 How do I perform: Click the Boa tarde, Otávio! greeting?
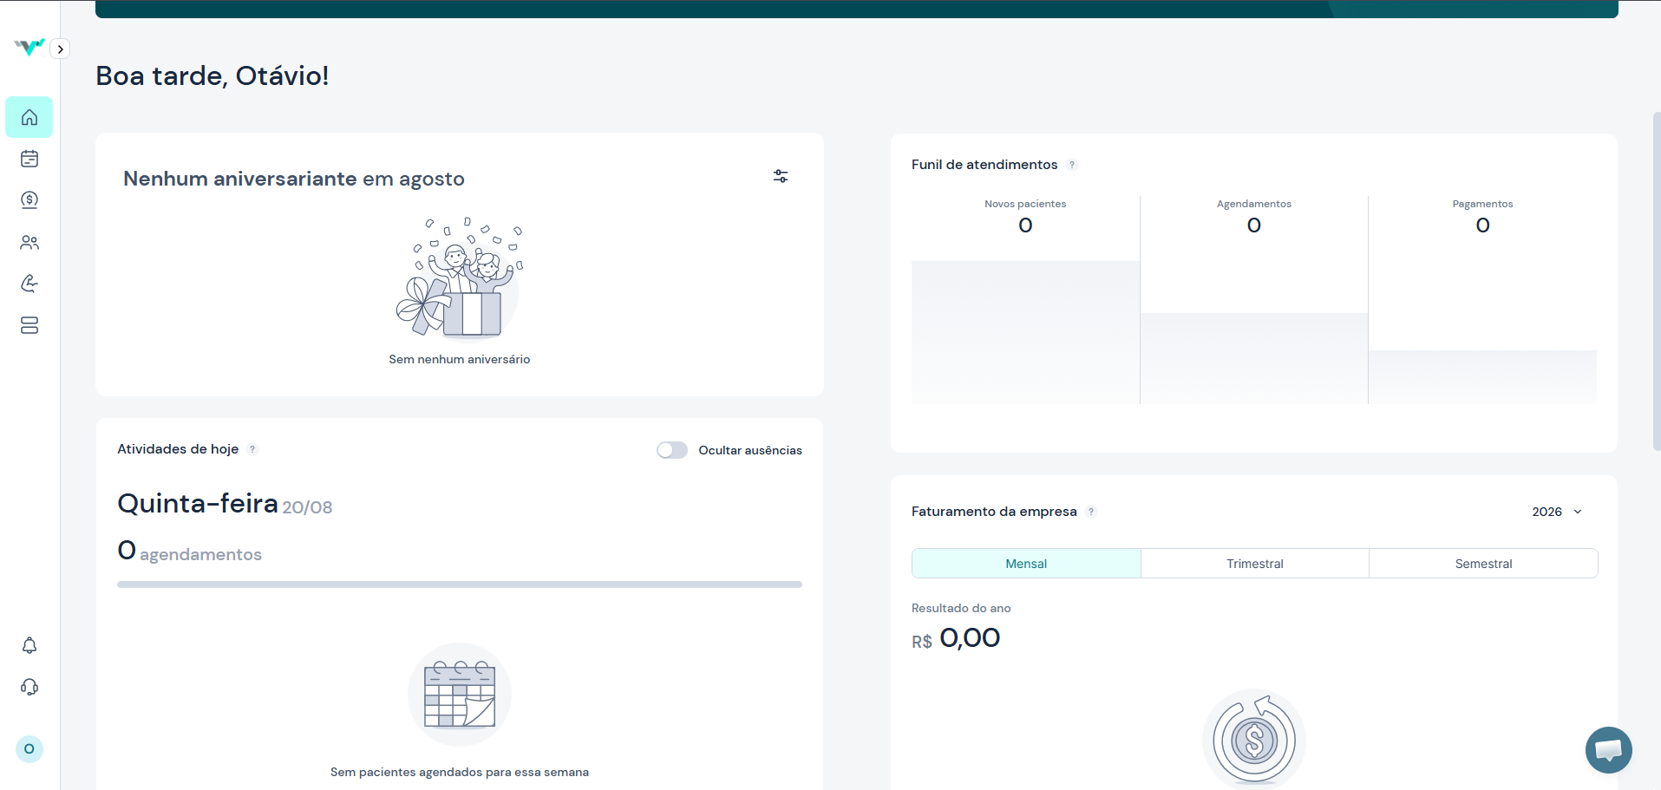tap(213, 75)
